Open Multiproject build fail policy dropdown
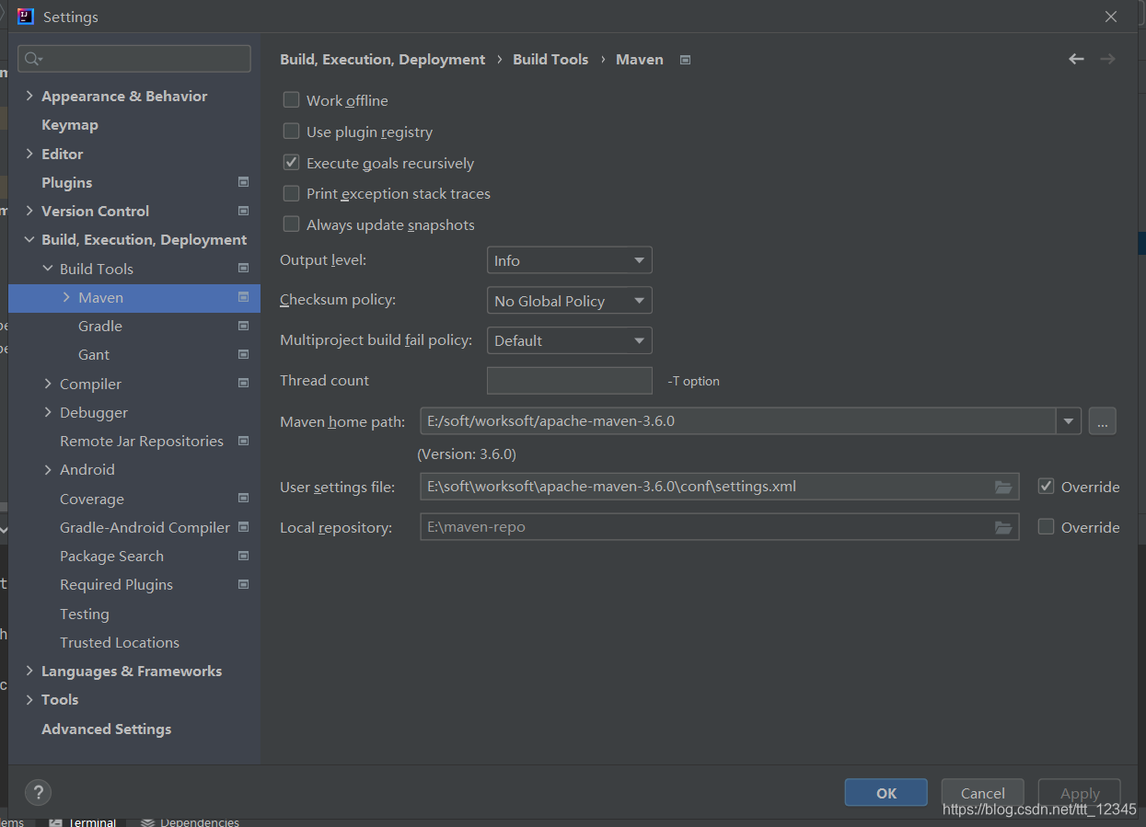This screenshot has width=1146, height=827. pyautogui.click(x=569, y=340)
